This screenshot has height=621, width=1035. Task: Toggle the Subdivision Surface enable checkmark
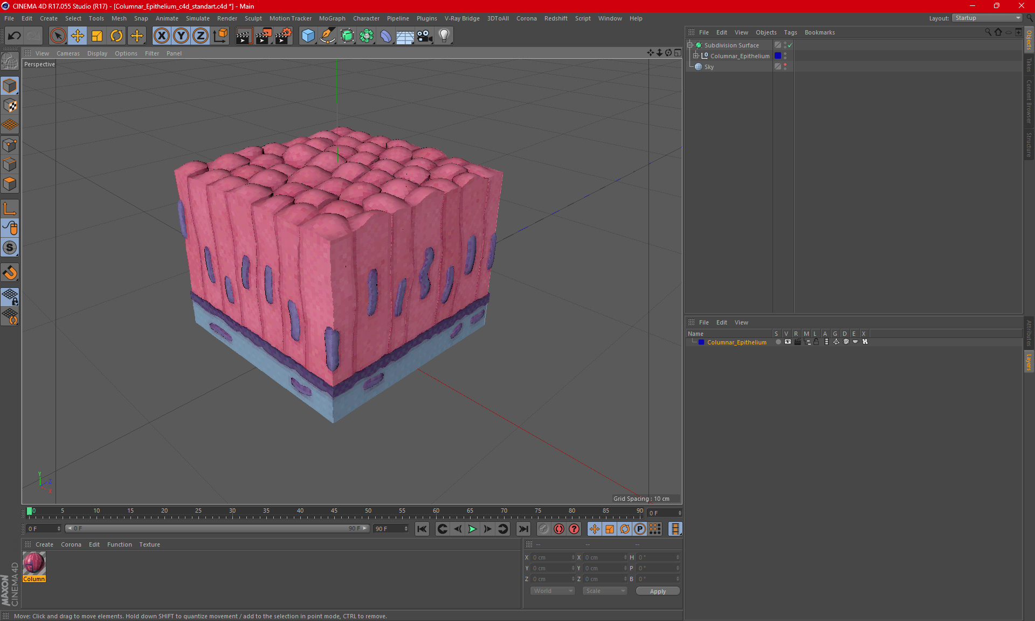[790, 45]
